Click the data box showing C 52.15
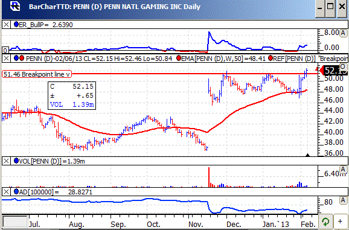Image resolution: width=349 pixels, height=230 pixels. coord(72,95)
